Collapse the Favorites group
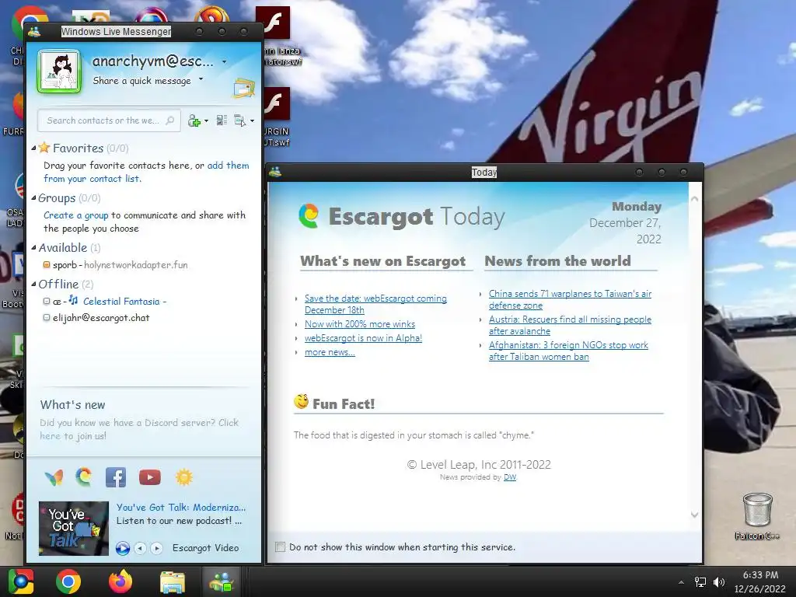 click(33, 148)
